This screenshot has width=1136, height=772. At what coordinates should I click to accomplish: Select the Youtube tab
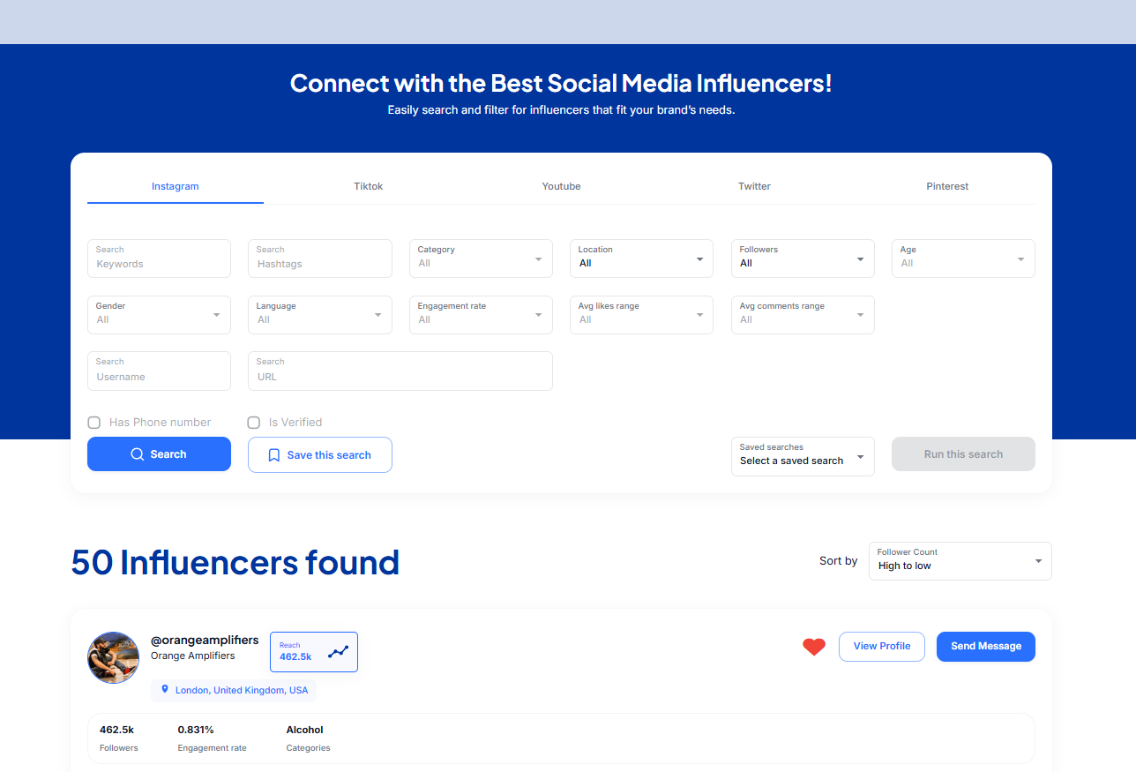point(561,186)
